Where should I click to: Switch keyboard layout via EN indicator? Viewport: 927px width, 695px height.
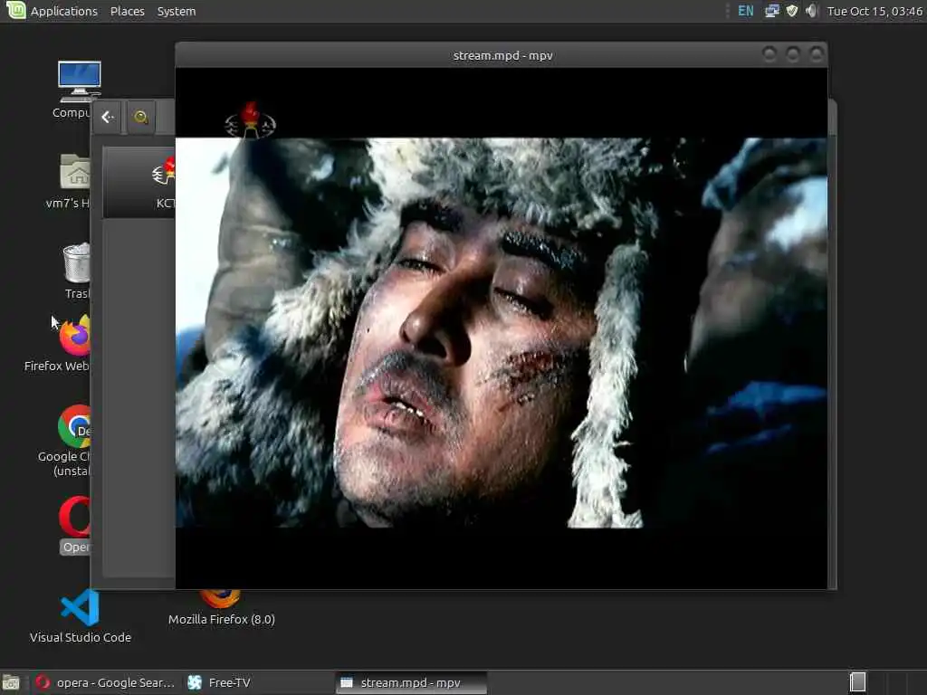click(746, 11)
